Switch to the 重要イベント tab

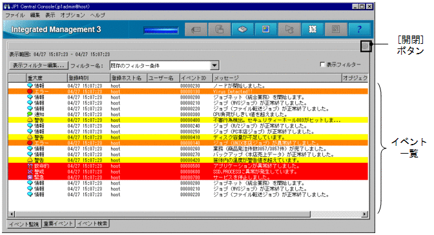click(x=58, y=223)
